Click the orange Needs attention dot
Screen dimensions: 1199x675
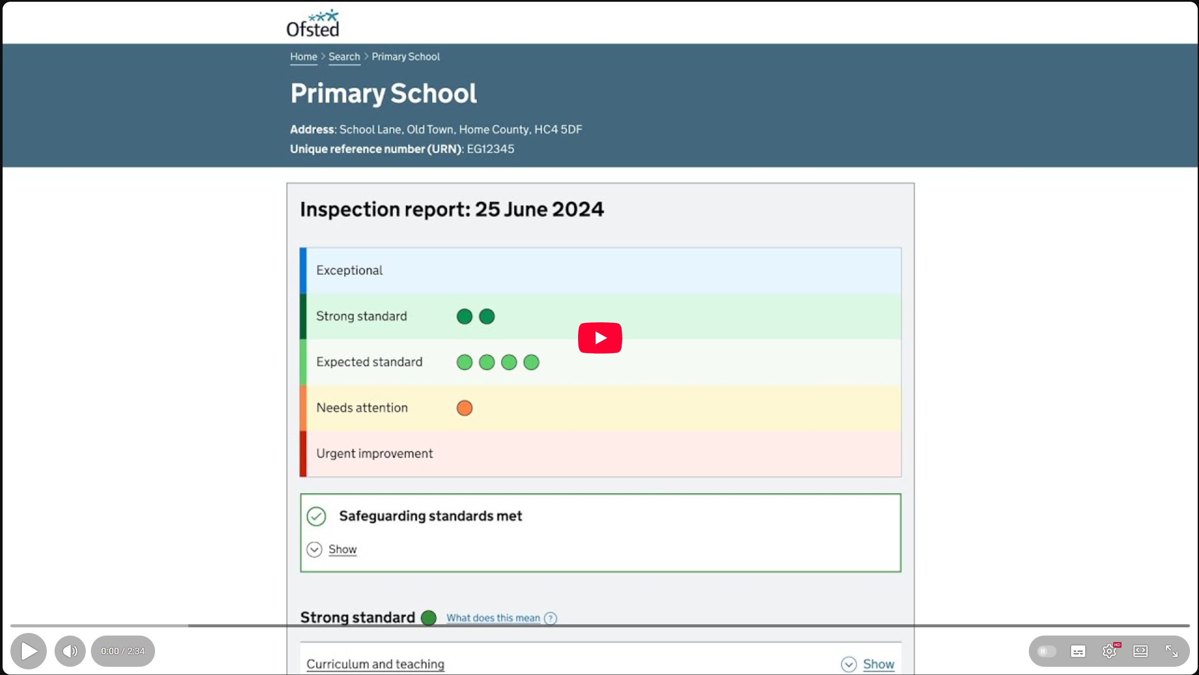click(x=464, y=408)
